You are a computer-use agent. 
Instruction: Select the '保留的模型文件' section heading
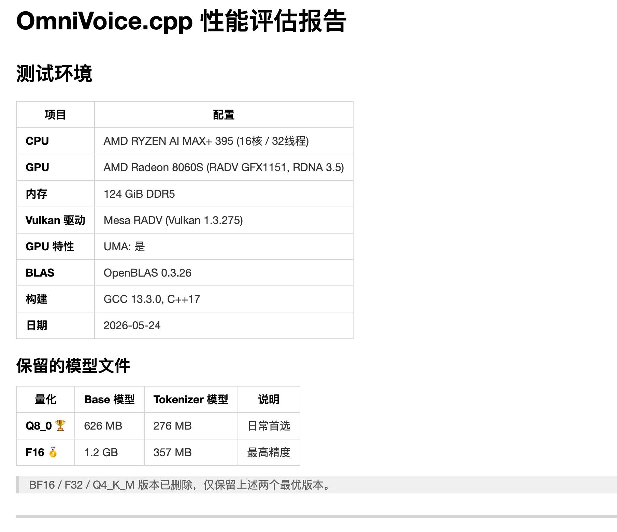click(73, 366)
